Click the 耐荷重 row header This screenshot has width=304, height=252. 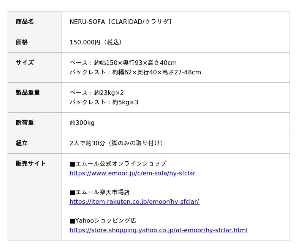pyautogui.click(x=25, y=123)
